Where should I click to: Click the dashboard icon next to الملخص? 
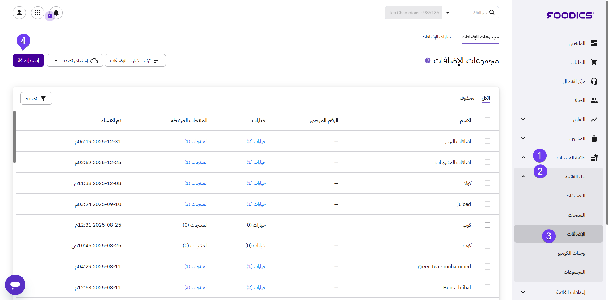tap(594, 43)
